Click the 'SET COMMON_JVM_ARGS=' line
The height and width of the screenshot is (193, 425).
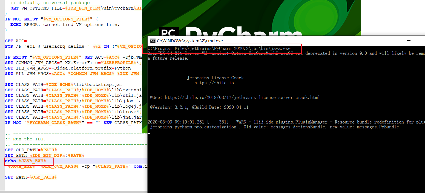click(x=73, y=63)
